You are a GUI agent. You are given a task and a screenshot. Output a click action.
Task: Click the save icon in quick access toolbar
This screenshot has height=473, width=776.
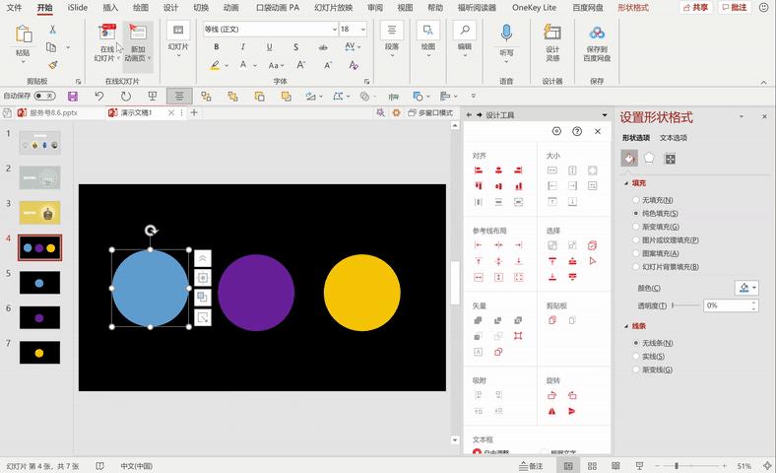[x=72, y=97]
